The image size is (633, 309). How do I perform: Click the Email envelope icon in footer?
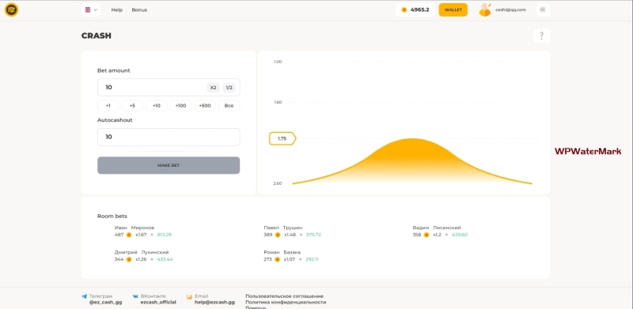pos(189,296)
